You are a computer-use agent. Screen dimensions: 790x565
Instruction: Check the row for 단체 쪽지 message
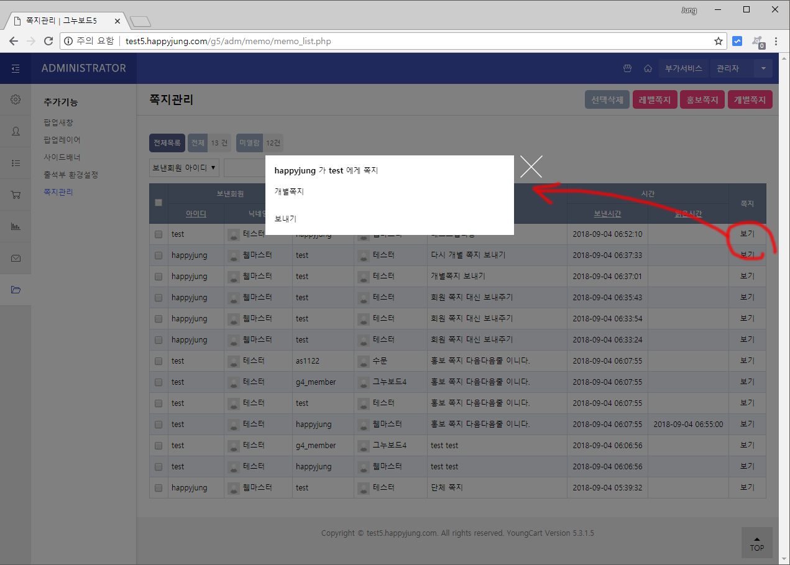158,488
